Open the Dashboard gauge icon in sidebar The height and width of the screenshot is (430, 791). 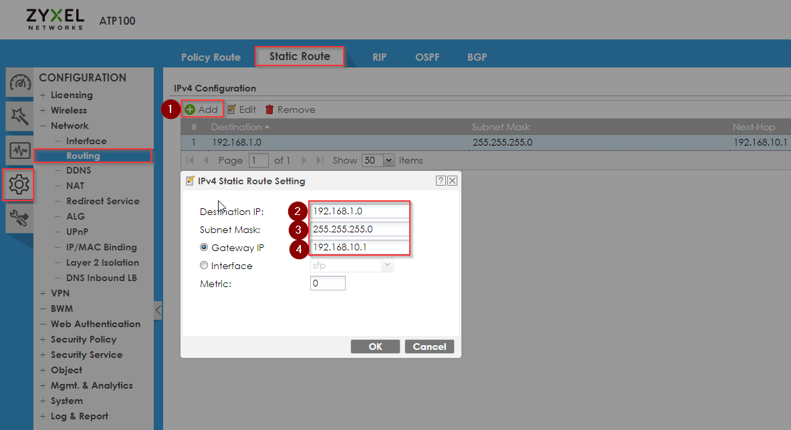19,83
